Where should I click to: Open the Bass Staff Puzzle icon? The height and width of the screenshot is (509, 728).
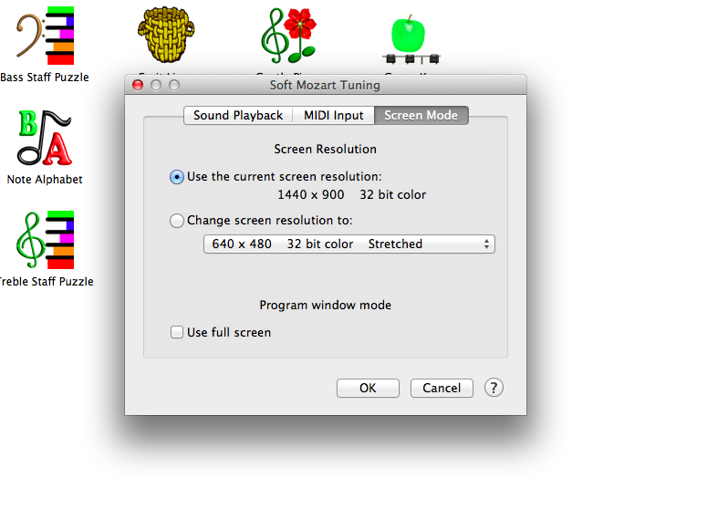point(45,36)
